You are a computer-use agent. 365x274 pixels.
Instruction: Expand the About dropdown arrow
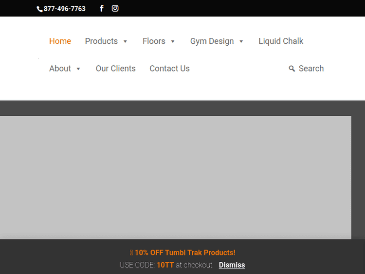click(x=78, y=69)
